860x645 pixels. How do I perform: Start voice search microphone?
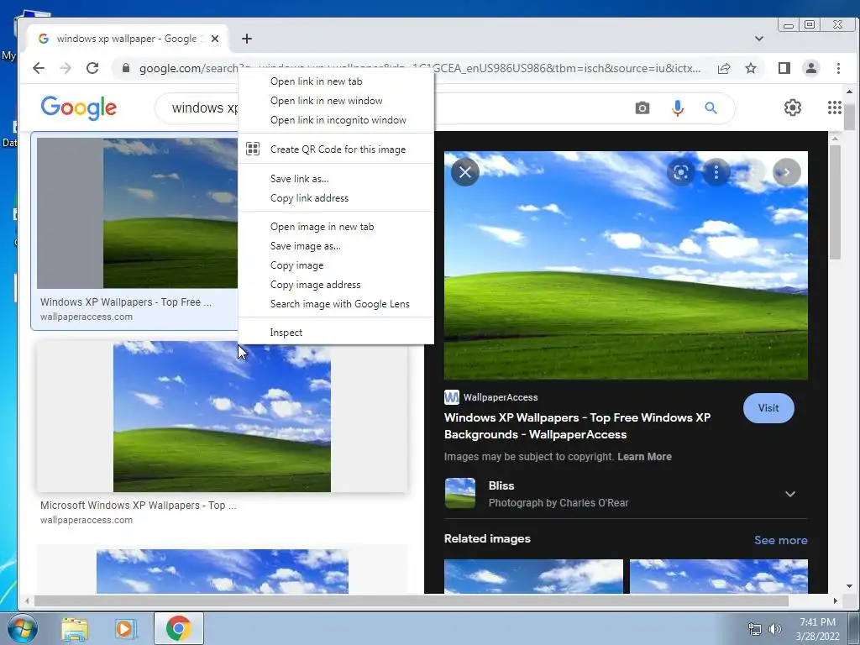[678, 108]
